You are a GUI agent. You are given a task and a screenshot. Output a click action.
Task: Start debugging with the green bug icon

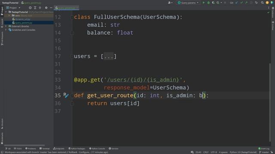pyautogui.click(x=208, y=3)
